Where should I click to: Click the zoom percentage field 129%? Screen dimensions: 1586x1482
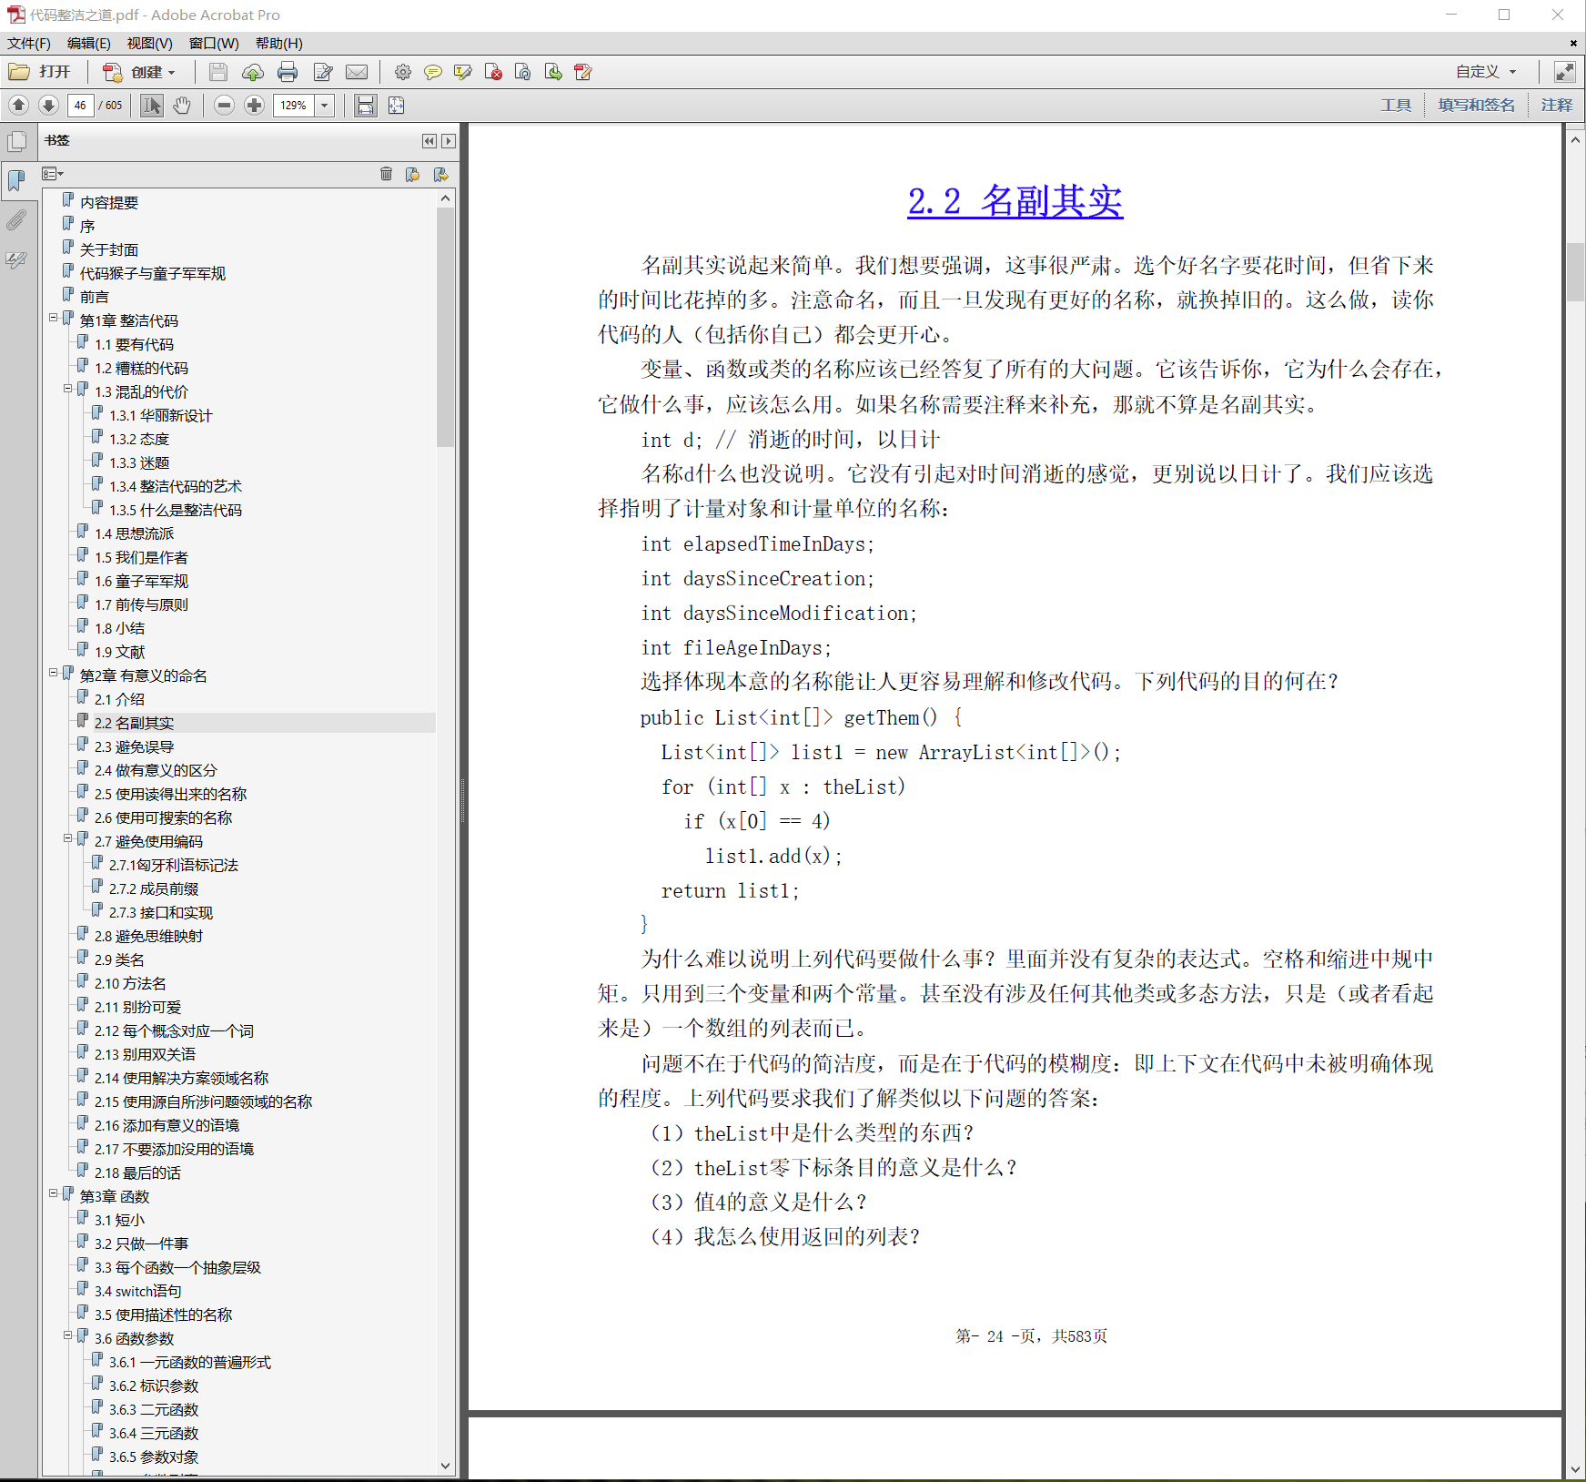click(294, 106)
